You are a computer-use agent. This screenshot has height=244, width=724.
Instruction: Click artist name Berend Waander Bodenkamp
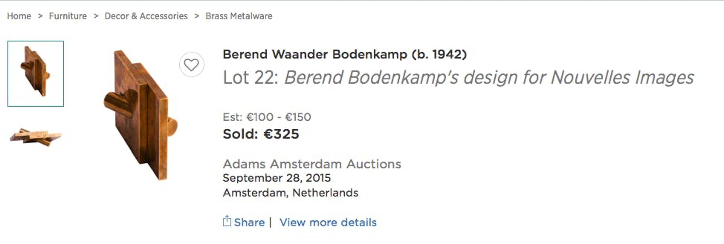[x=344, y=54]
